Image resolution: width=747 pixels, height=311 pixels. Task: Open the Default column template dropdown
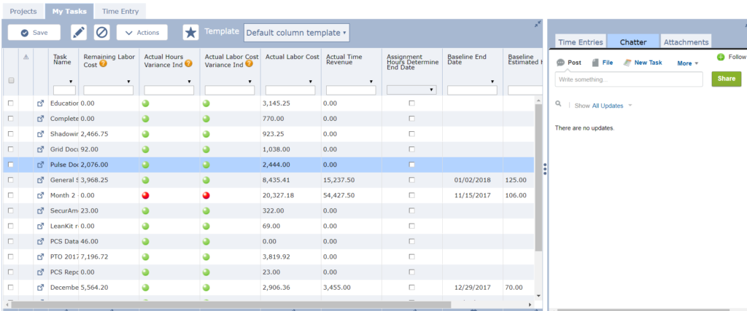pos(295,33)
